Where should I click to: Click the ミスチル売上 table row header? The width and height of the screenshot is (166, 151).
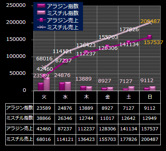point(20,139)
